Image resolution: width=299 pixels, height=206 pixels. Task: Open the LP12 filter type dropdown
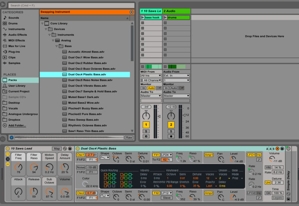[167, 193]
